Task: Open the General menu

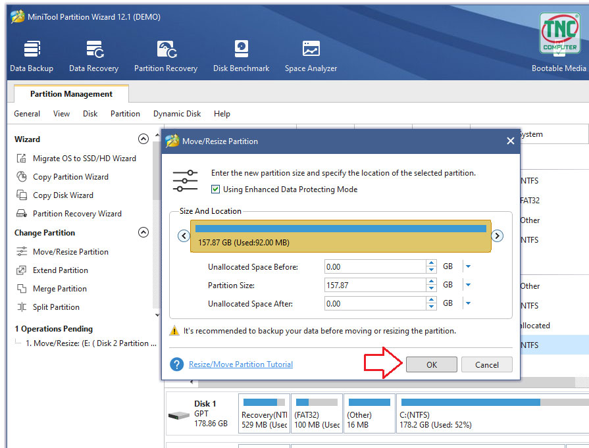Action: pos(27,114)
